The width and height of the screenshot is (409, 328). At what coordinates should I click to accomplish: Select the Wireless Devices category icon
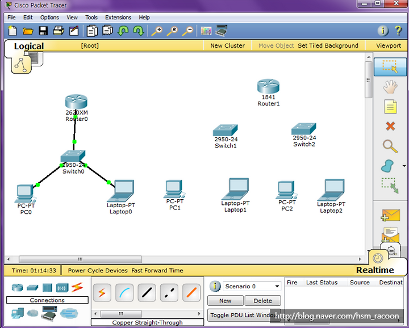tap(62, 288)
